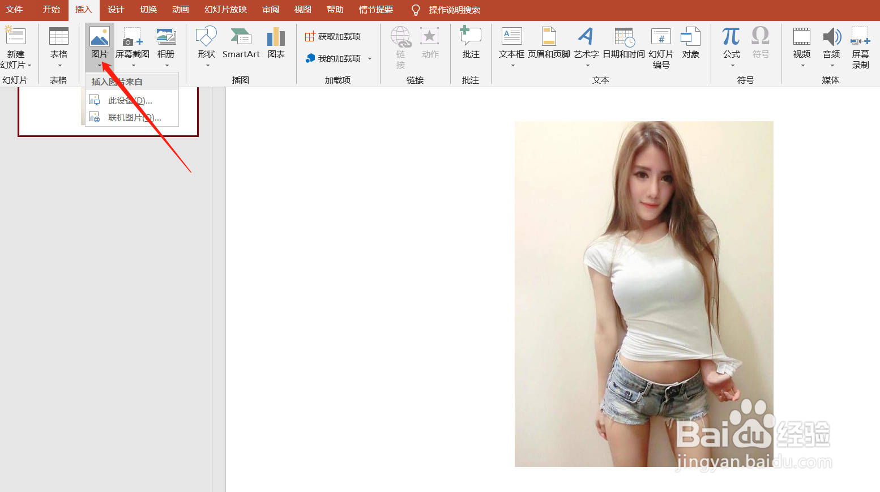880x492 pixels.
Task: Choose Online Pictures (联机图片) menu option
Action: pyautogui.click(x=132, y=117)
